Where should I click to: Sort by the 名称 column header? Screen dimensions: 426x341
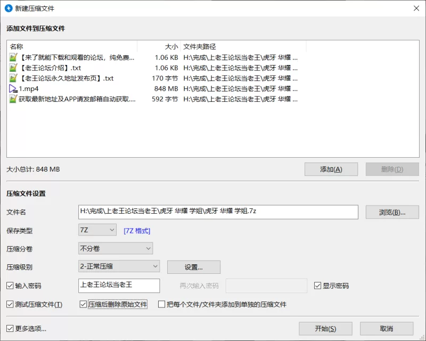click(x=72, y=46)
